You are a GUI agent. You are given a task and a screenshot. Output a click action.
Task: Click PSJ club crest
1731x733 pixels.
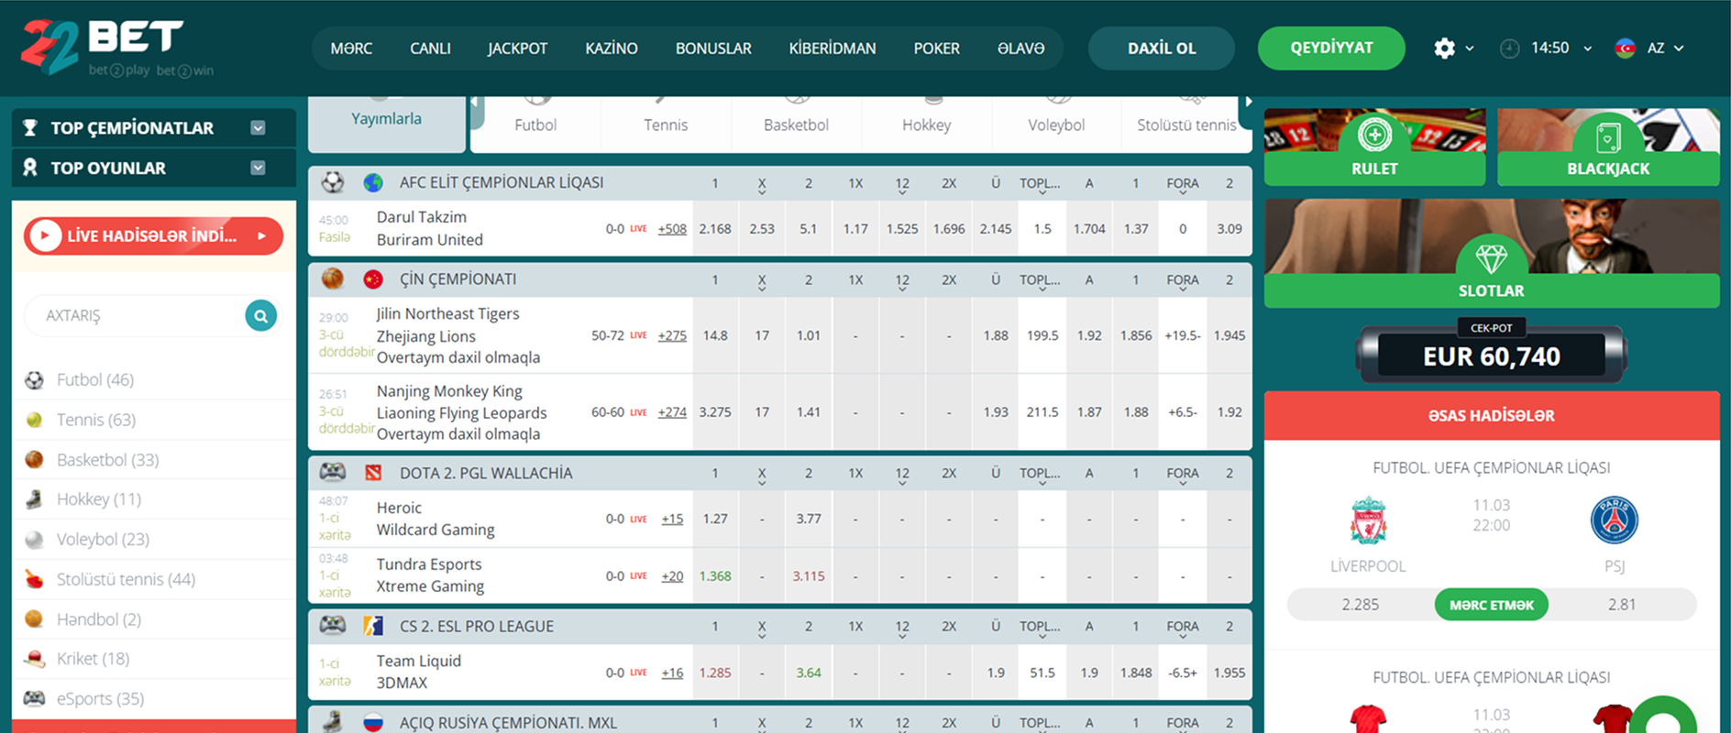pos(1614,520)
